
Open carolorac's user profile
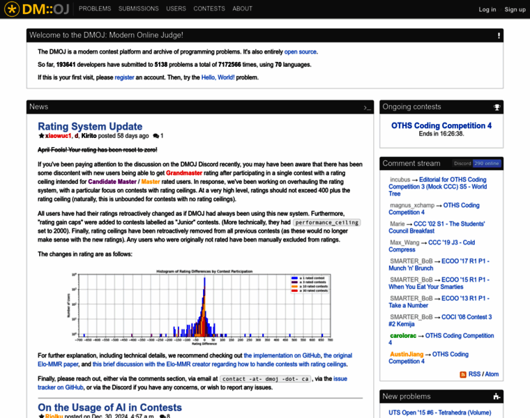pos(403,336)
